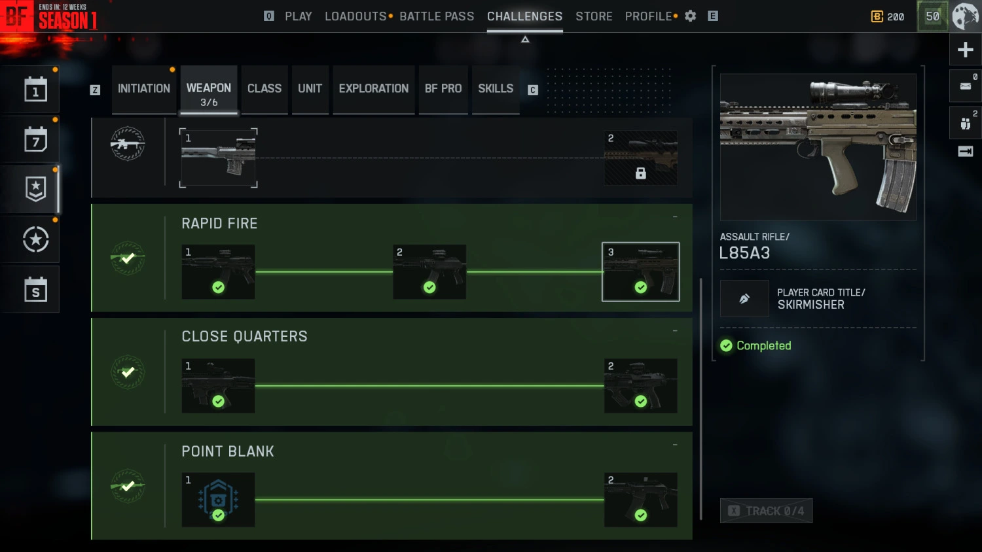The image size is (982, 552).
Task: Select locked tier 2 weapon reward
Action: click(x=640, y=158)
